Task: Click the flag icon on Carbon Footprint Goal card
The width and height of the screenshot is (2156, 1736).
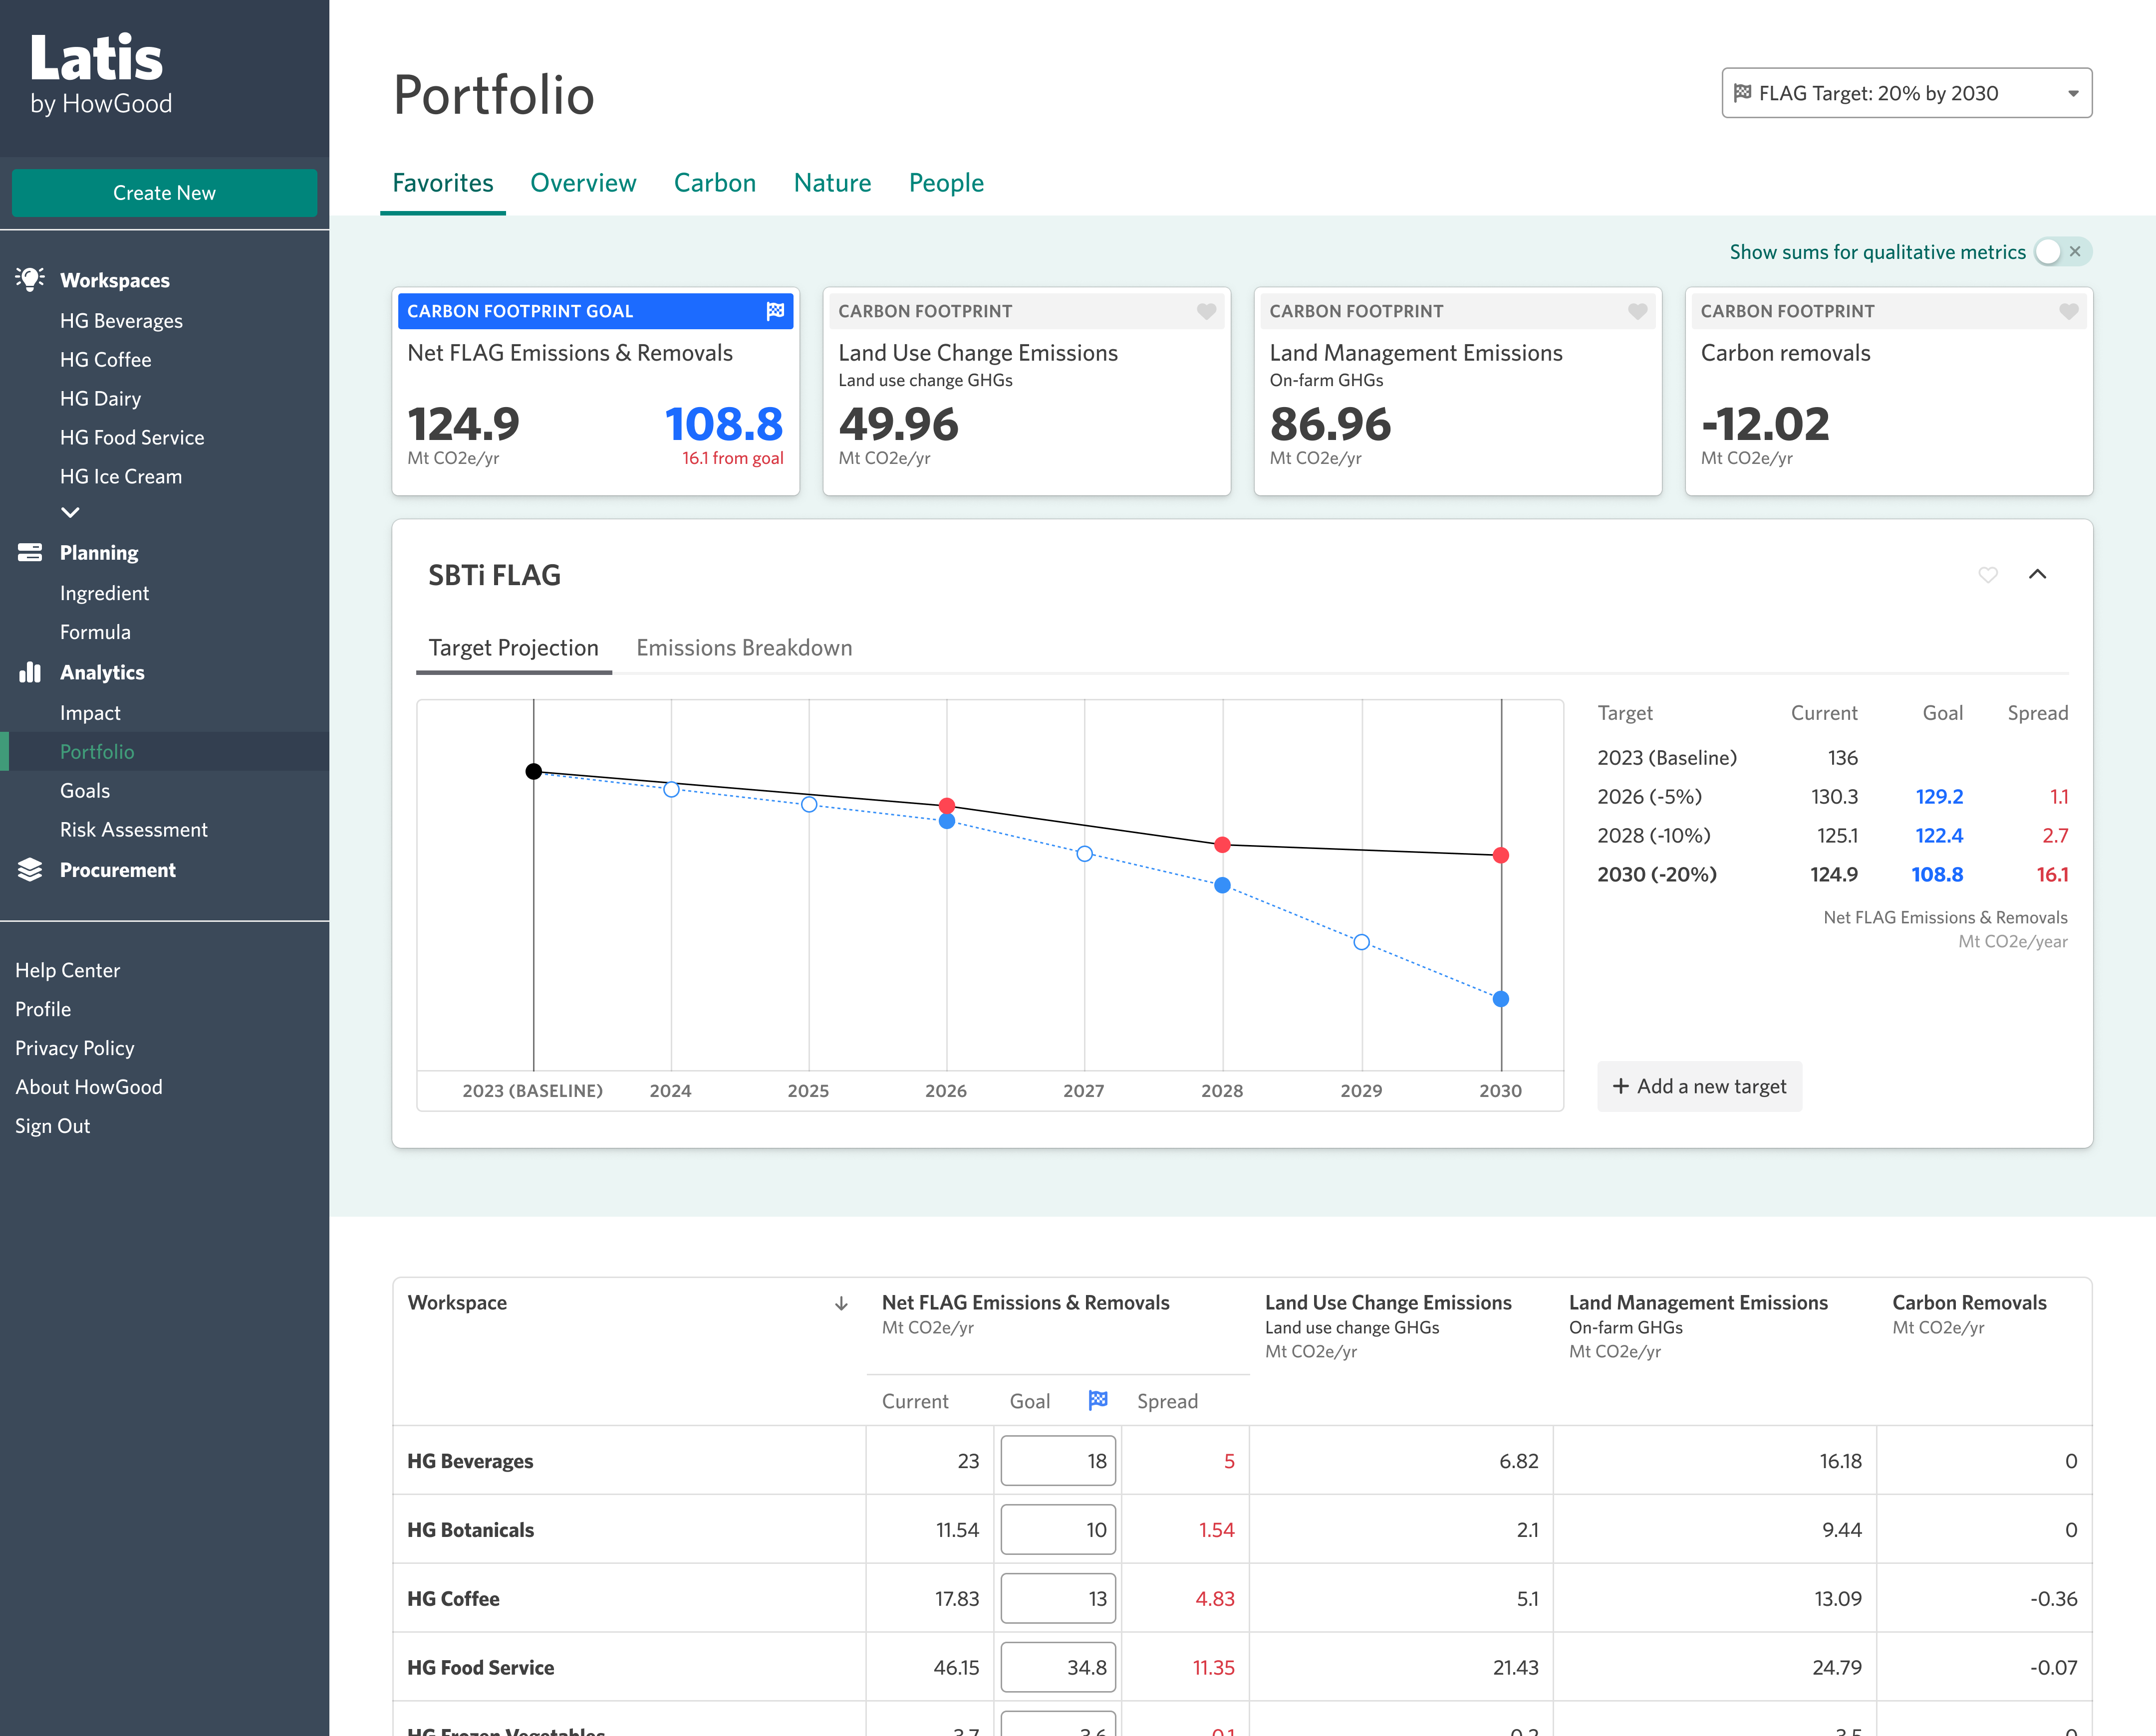Action: tap(776, 311)
